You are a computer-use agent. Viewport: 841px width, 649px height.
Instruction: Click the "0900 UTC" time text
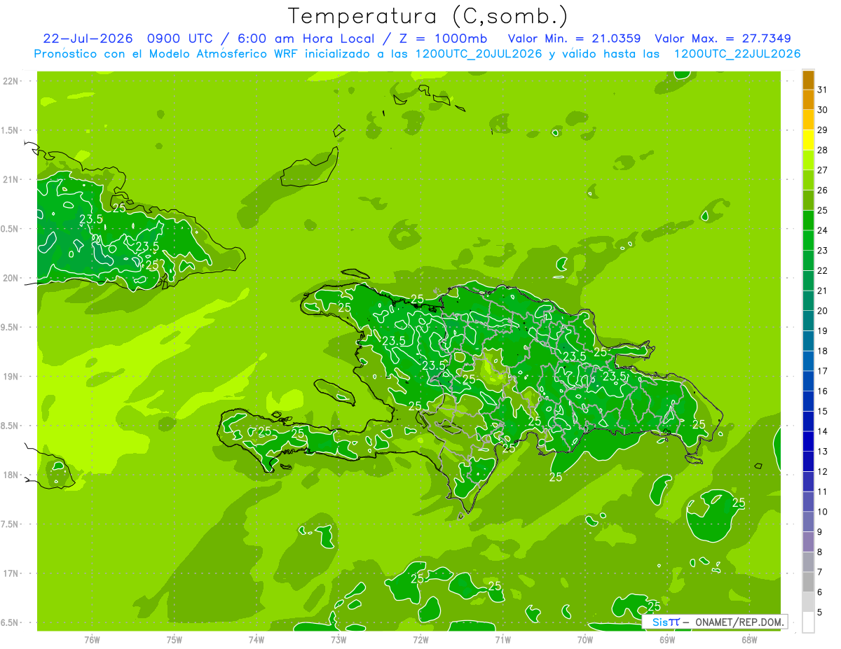179,39
